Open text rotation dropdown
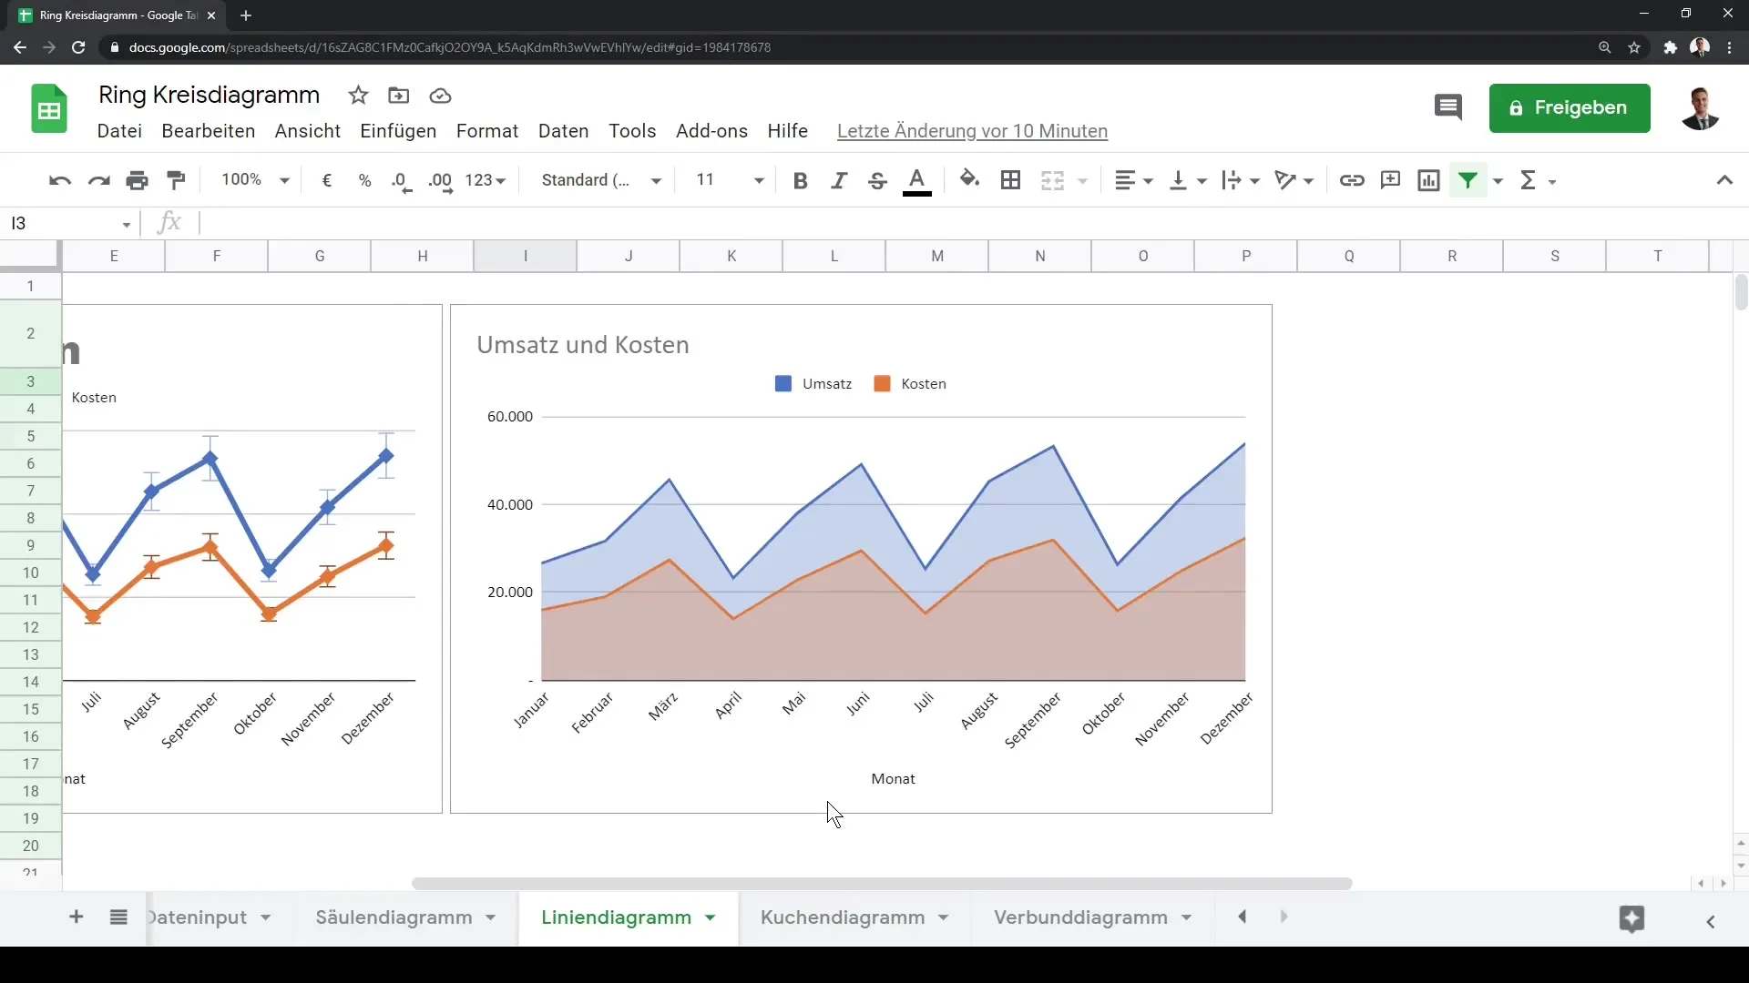Screen dimensions: 1749x983 click(x=1294, y=180)
